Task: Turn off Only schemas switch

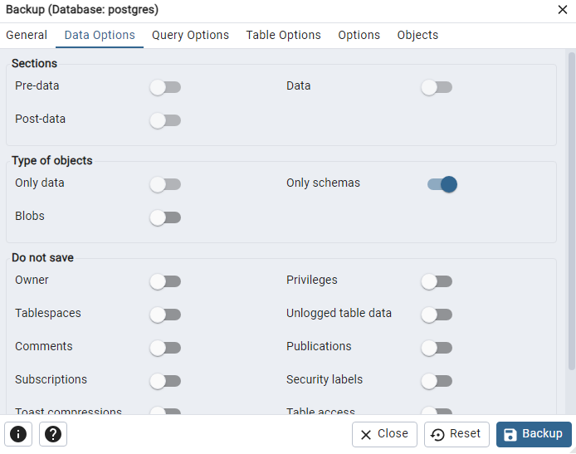Action: [x=442, y=184]
